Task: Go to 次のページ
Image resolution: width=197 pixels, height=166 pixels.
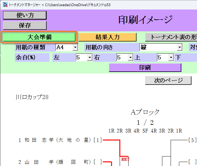Action: pyautogui.click(x=168, y=81)
